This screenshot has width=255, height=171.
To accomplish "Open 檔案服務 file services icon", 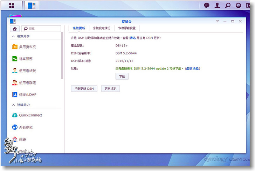I will [x=15, y=59].
